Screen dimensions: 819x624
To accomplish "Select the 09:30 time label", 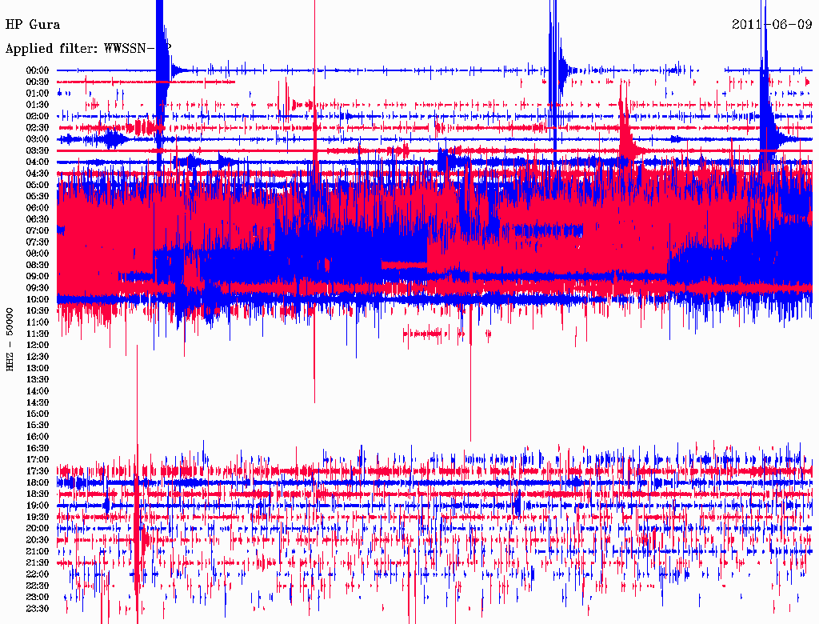I will coord(38,288).
